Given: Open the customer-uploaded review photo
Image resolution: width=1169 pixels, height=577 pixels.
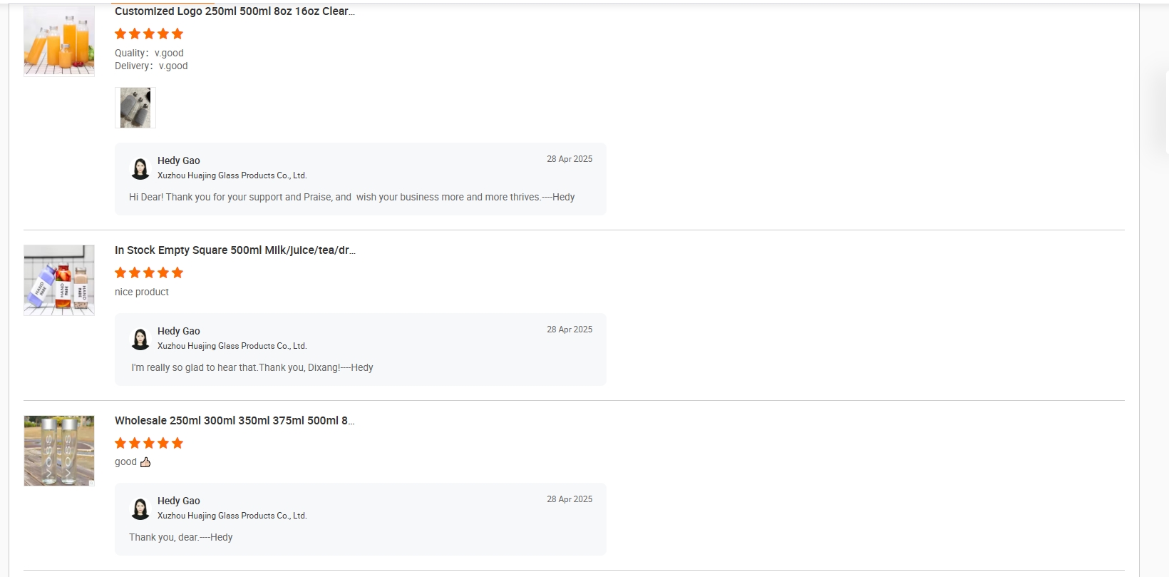Looking at the screenshot, I should point(135,108).
